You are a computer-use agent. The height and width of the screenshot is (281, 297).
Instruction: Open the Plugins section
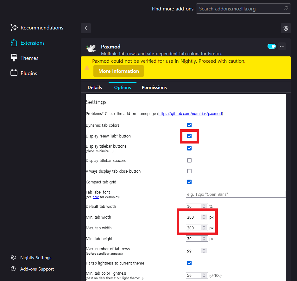[28, 73]
